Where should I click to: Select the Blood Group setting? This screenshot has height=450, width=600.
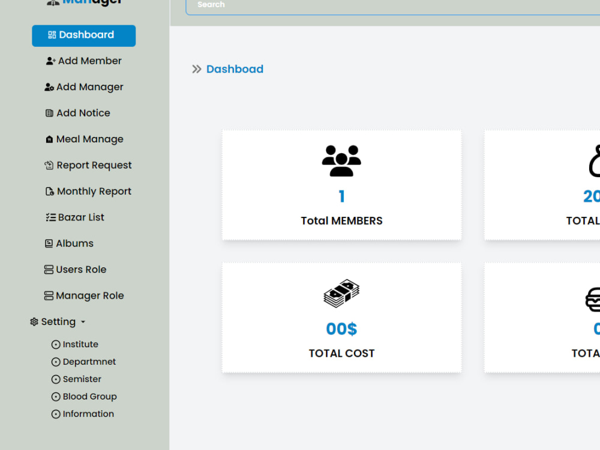[x=84, y=397]
